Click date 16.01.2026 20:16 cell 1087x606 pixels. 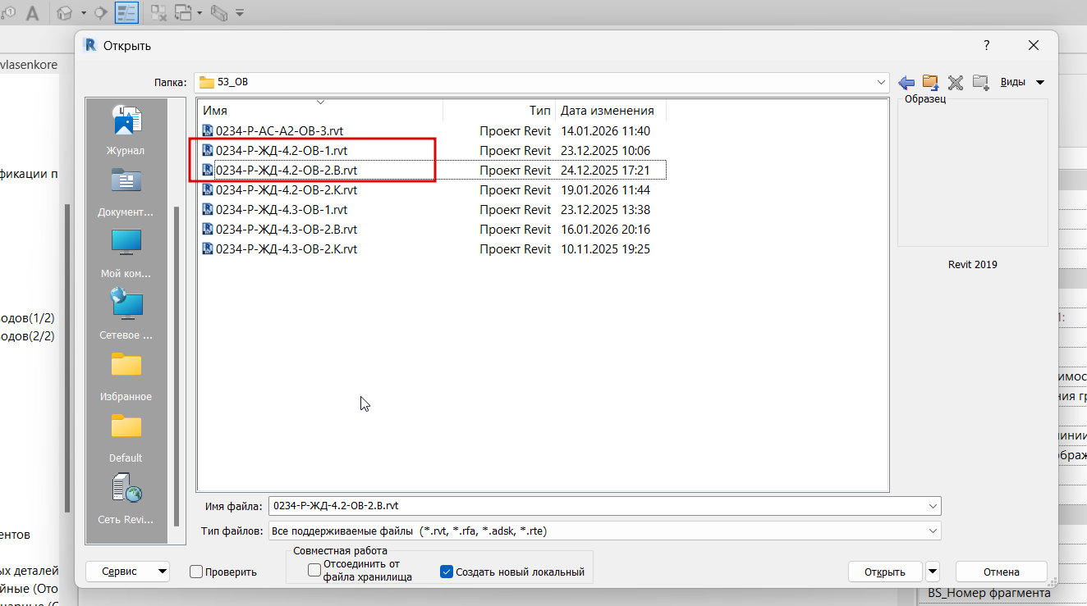pyautogui.click(x=605, y=230)
